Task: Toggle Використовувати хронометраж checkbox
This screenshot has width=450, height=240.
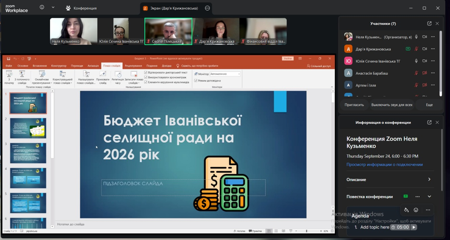Action: [146, 77]
